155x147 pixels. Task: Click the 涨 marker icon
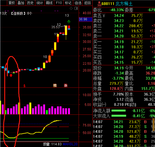click(66, 85)
